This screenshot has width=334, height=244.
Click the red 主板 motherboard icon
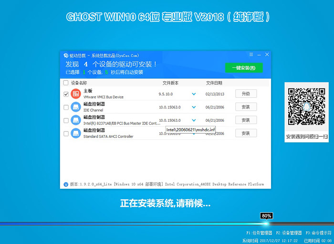(76, 94)
